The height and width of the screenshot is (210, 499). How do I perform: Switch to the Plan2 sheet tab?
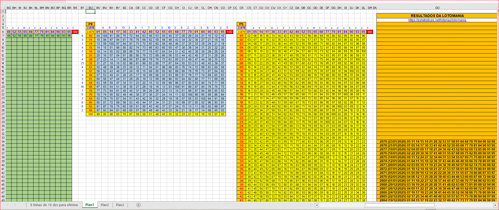coord(105,205)
